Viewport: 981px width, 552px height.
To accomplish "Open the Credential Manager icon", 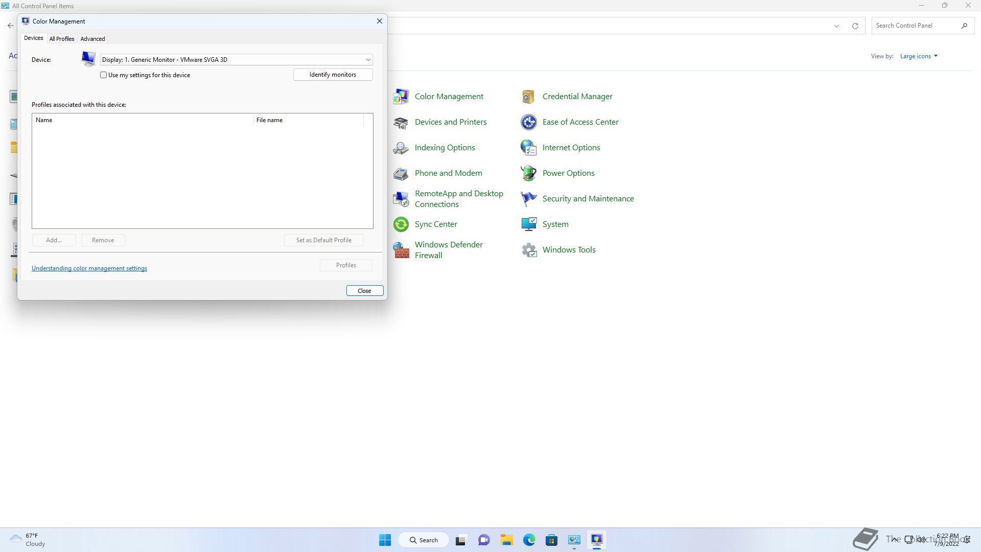I will (529, 97).
